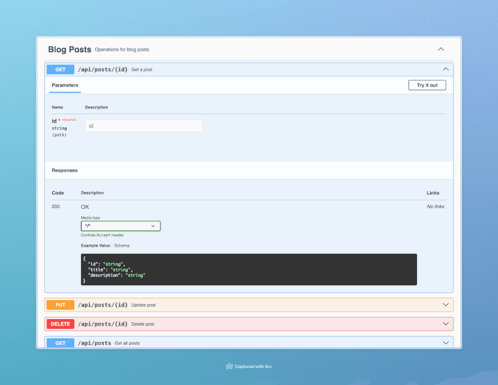This screenshot has height=385, width=498.
Task: Select the Parameters tab
Action: pyautogui.click(x=65, y=85)
